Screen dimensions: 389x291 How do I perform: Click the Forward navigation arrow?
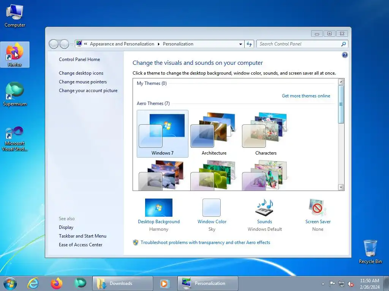click(64, 44)
